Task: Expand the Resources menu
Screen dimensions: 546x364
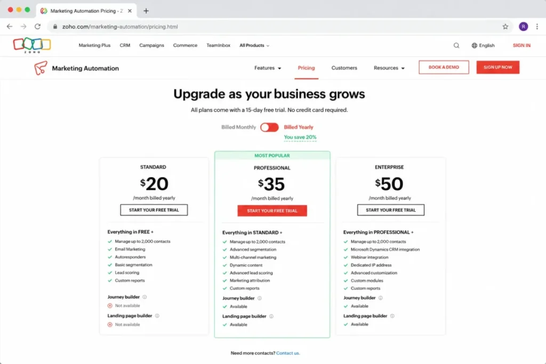Action: [x=389, y=68]
